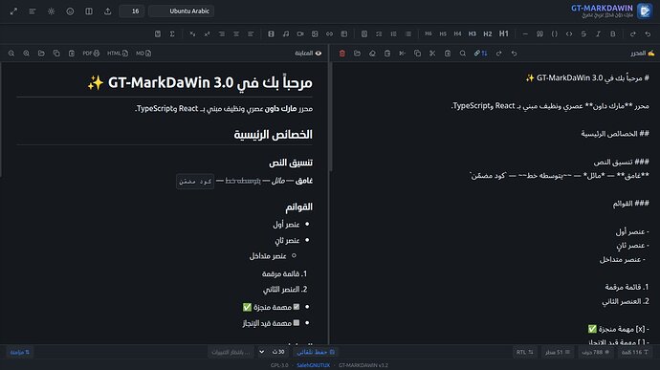Insert heading level H1
Screen dimensions: 660x370
pos(504,33)
